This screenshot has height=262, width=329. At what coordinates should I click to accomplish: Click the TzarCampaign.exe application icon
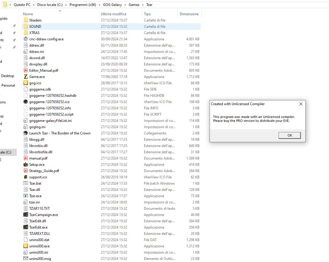(26, 215)
